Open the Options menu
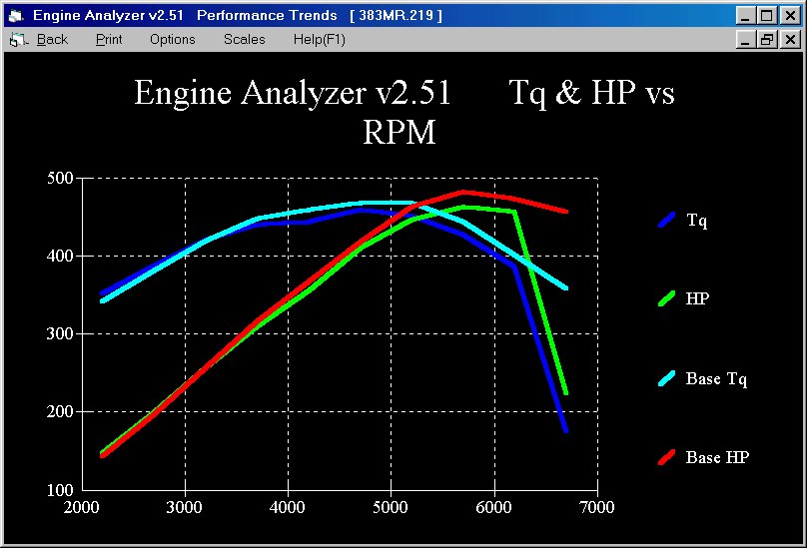 point(173,40)
